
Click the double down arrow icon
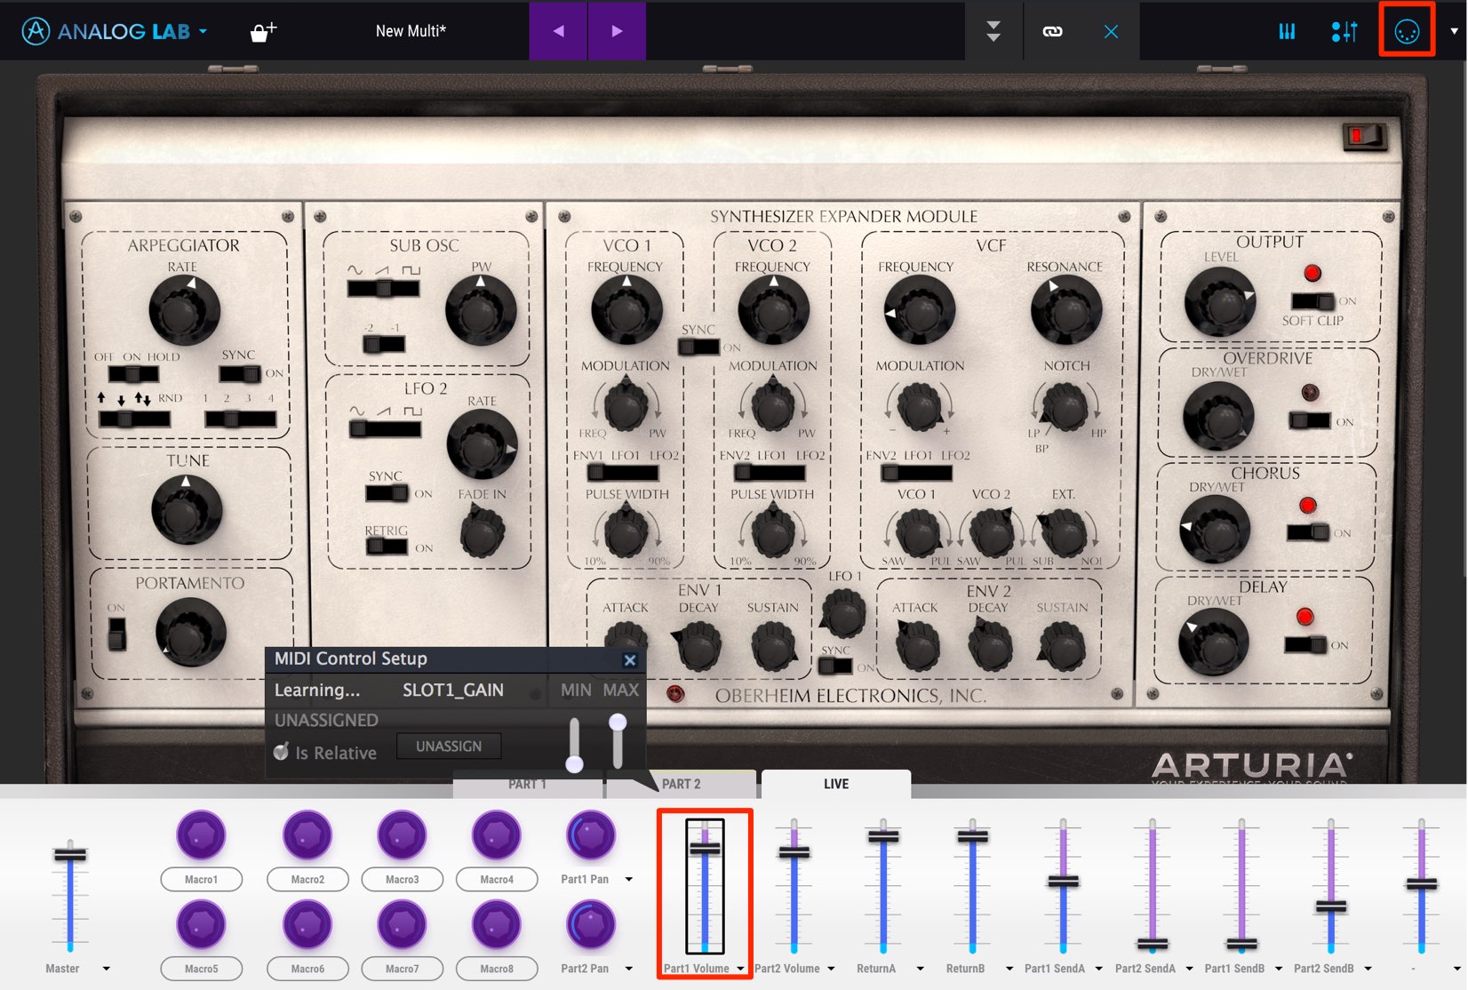click(x=993, y=31)
